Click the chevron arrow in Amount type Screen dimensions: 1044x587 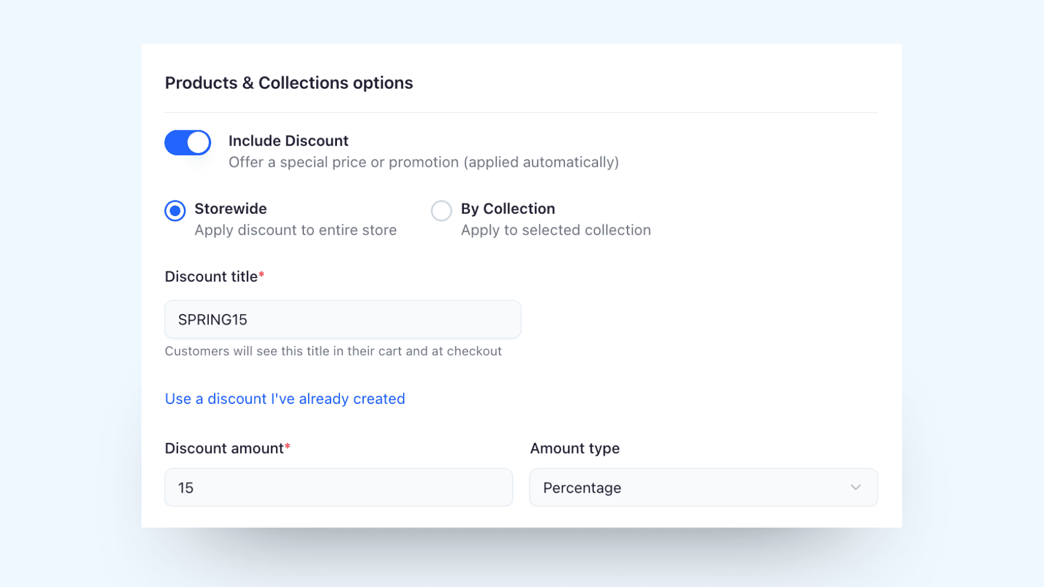tap(855, 487)
